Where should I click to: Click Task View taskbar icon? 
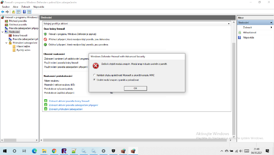click(24, 151)
